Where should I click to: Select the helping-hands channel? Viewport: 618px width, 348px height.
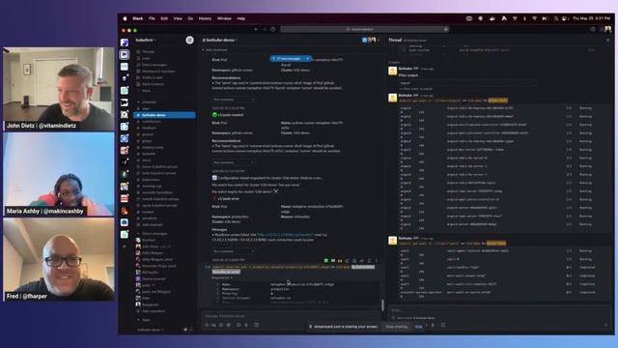coord(153,147)
